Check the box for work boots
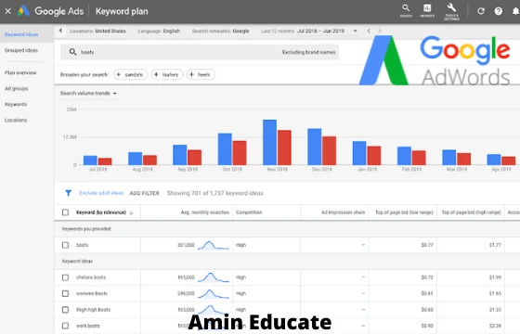 point(65,326)
